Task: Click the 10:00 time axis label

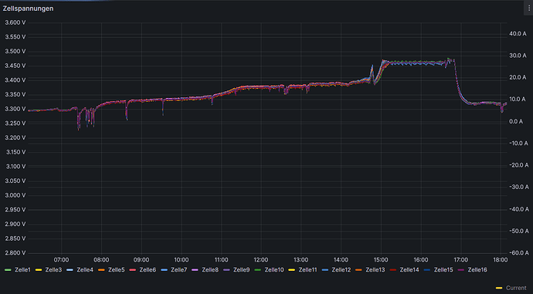Action: click(x=182, y=260)
